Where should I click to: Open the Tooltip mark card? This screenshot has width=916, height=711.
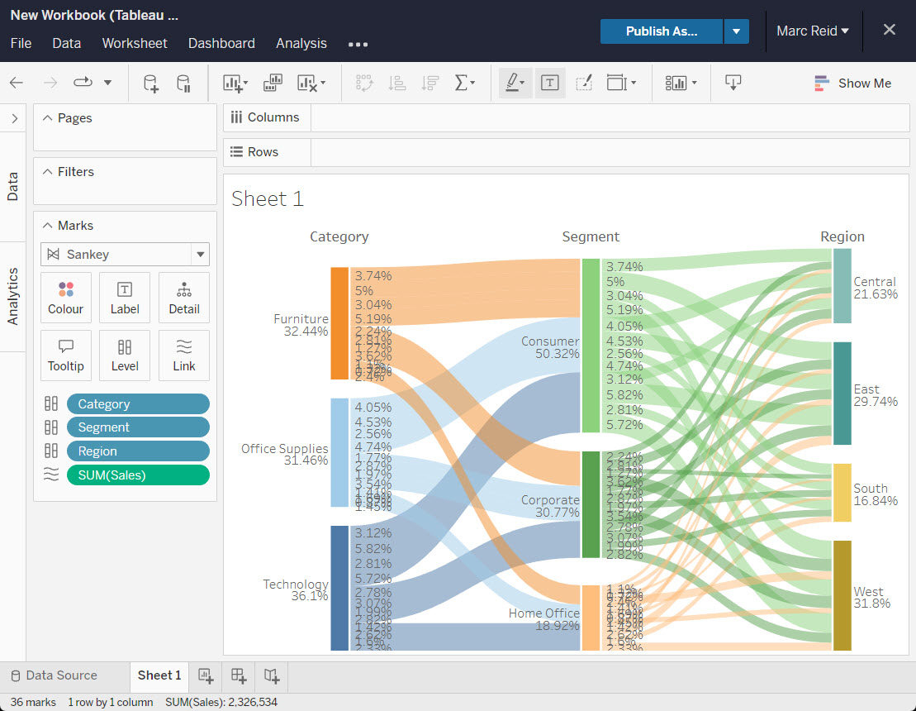tap(66, 355)
